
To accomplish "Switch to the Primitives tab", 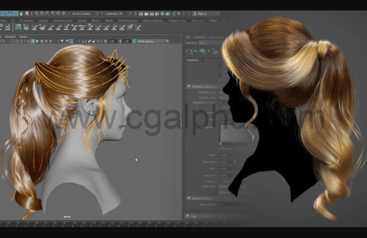I will (x=193, y=60).
